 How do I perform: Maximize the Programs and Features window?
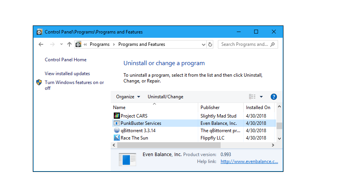pos(256,32)
